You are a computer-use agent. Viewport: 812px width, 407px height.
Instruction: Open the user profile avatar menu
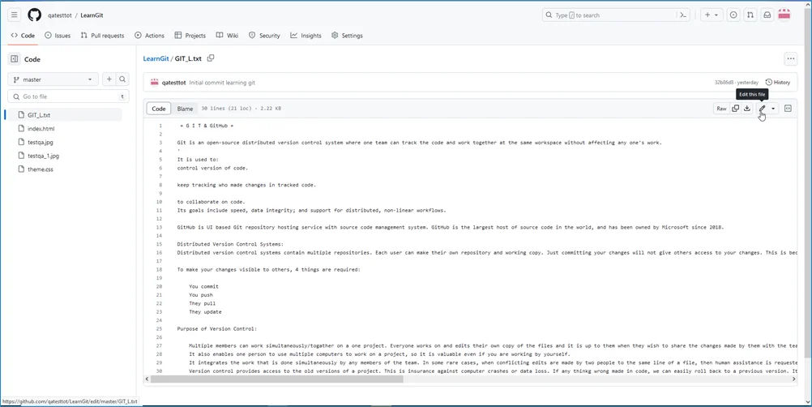pyautogui.click(x=784, y=15)
